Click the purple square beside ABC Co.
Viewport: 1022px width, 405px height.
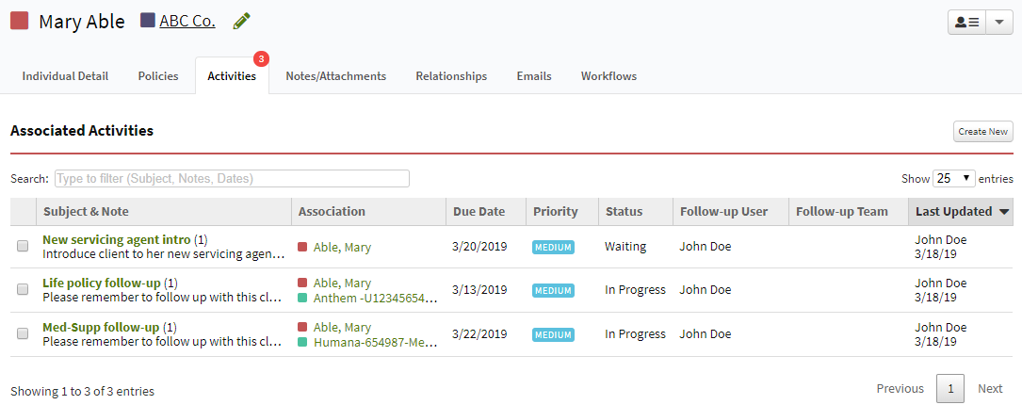[148, 21]
